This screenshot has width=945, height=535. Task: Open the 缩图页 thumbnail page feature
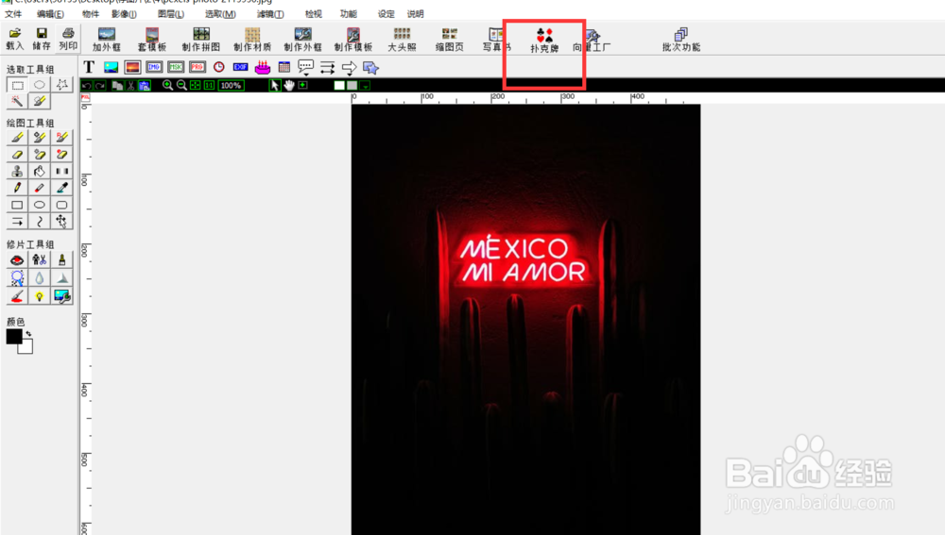coord(450,39)
